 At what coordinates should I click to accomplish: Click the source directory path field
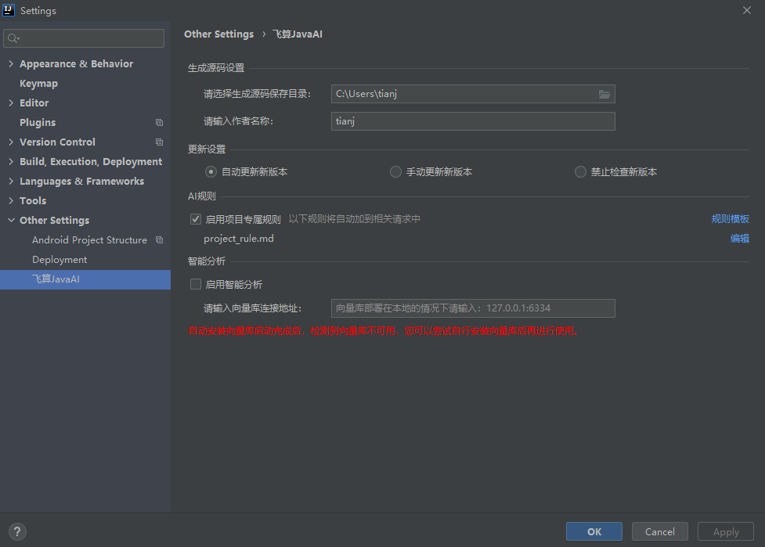pyautogui.click(x=473, y=94)
